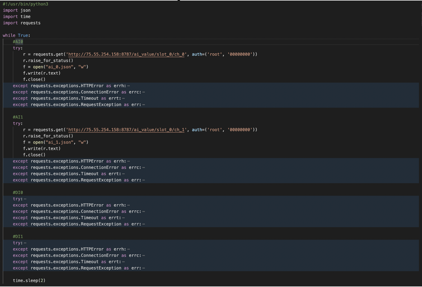Expand the collapsed try block under #DI0
This screenshot has height=287, width=422.
pyautogui.click(x=25, y=199)
